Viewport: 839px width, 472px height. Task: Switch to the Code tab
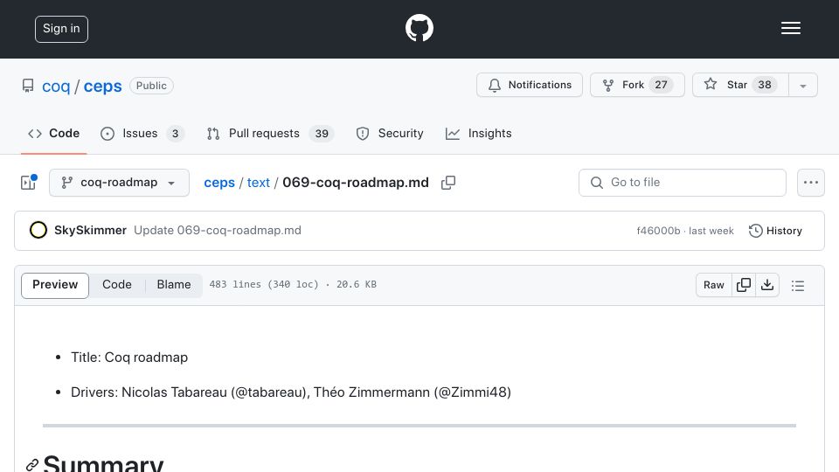(x=53, y=133)
